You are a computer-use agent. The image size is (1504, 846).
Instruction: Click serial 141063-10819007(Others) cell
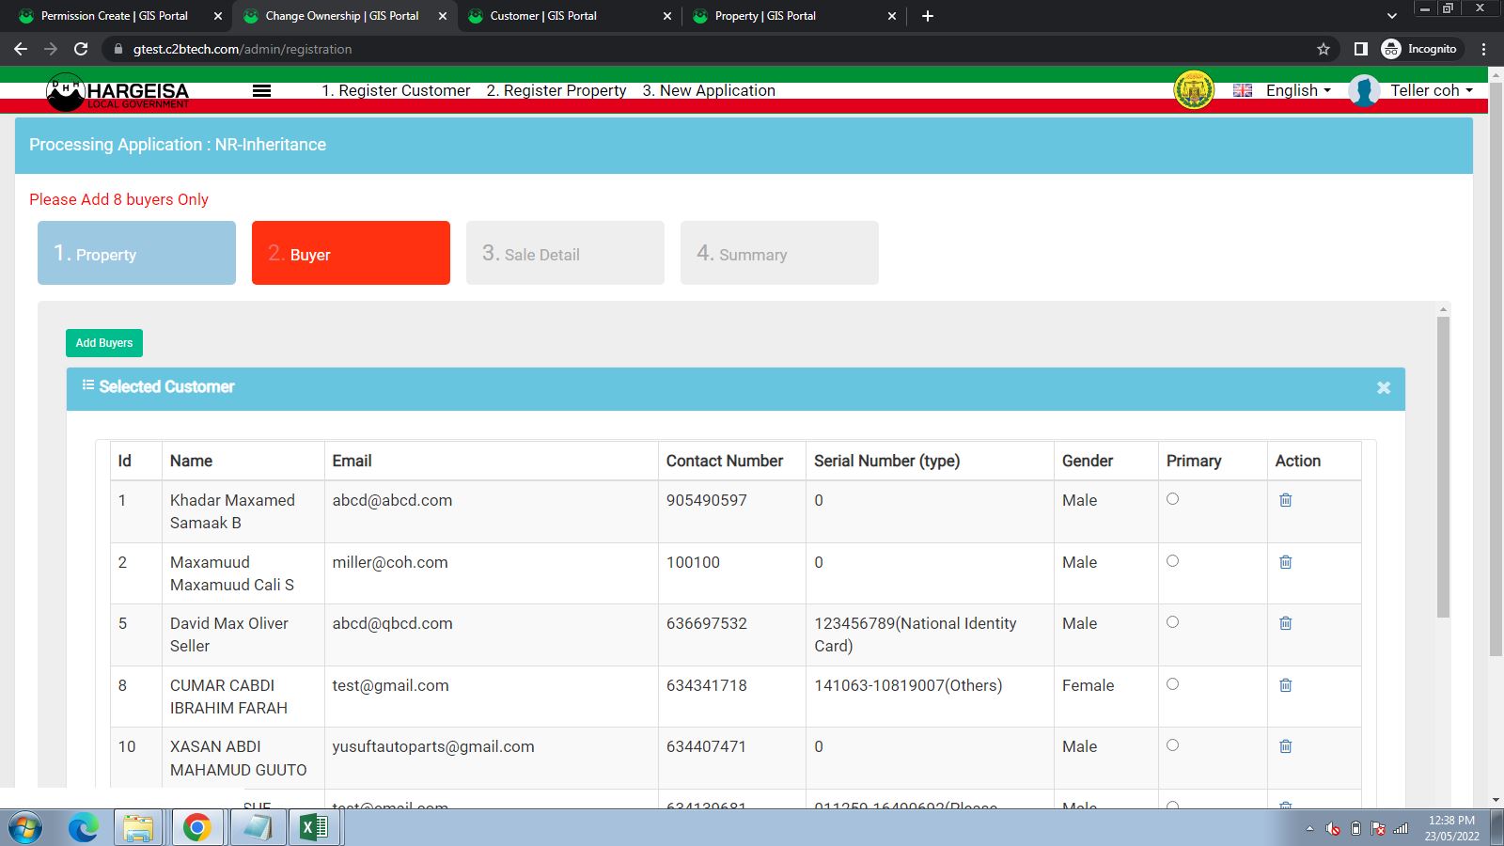[908, 685]
